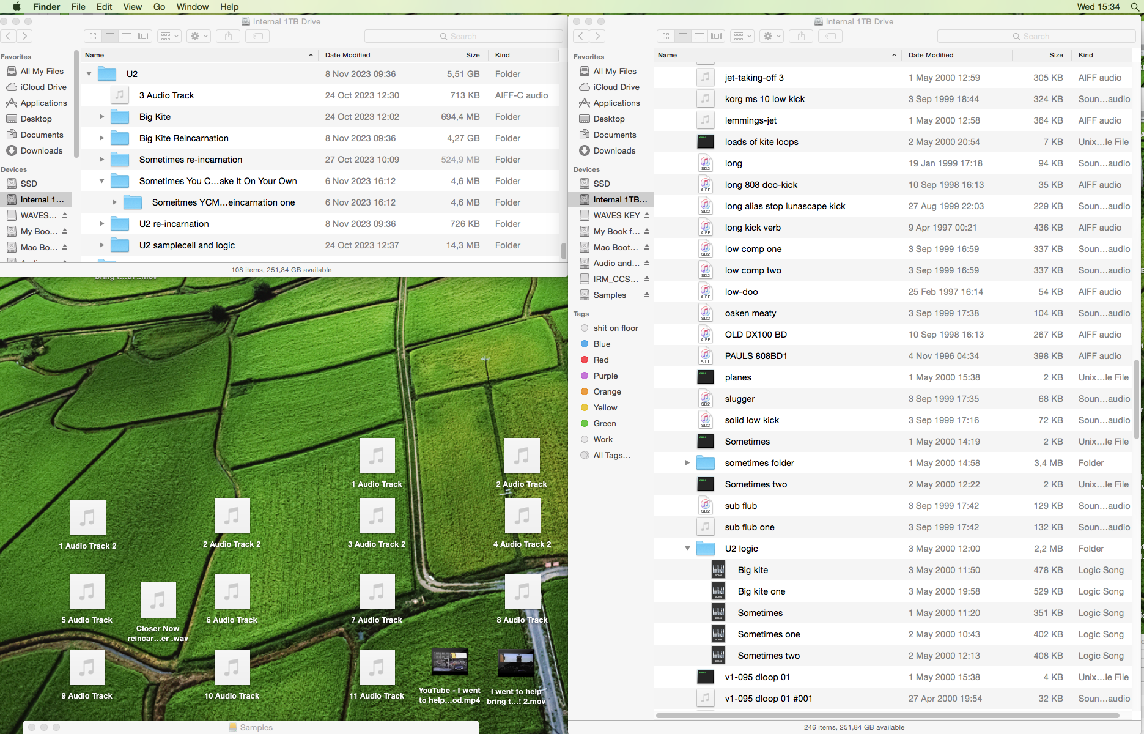
Task: Collapse the U2 folder disclosure triangle
Action: pos(89,74)
